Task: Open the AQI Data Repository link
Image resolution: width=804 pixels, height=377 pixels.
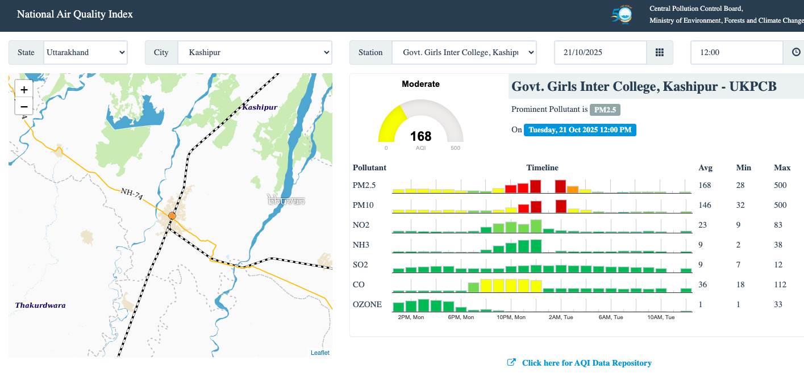Action: [586, 363]
